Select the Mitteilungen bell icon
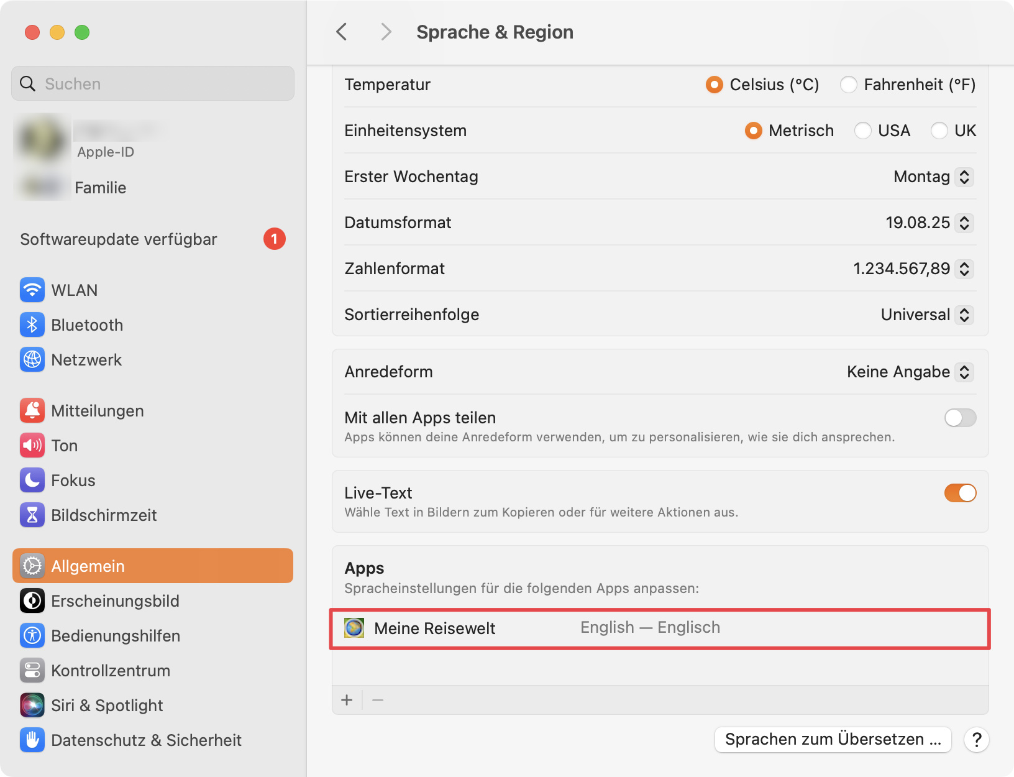 tap(32, 411)
